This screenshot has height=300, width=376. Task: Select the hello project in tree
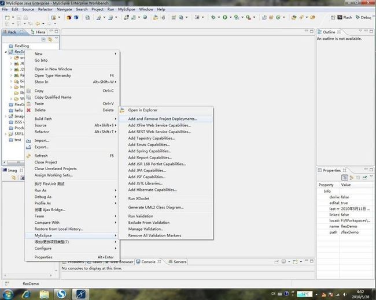pyautogui.click(x=16, y=110)
